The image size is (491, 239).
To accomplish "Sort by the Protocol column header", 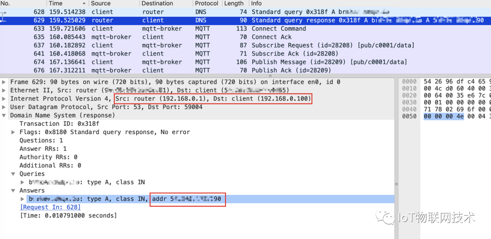I will tap(206, 3).
